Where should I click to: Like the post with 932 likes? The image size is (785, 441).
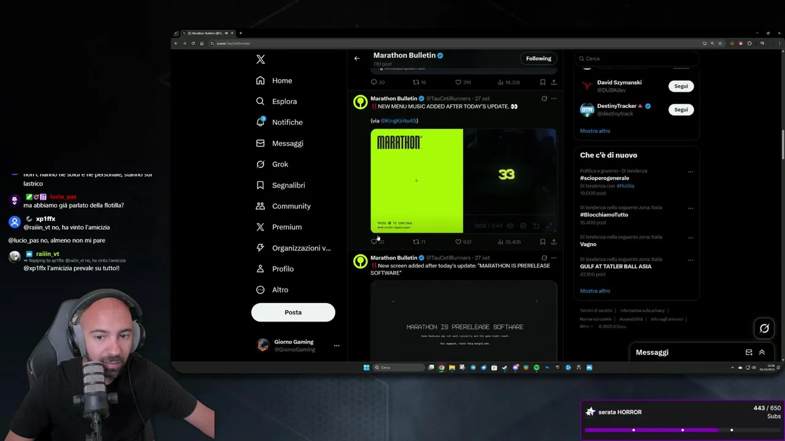pyautogui.click(x=458, y=242)
